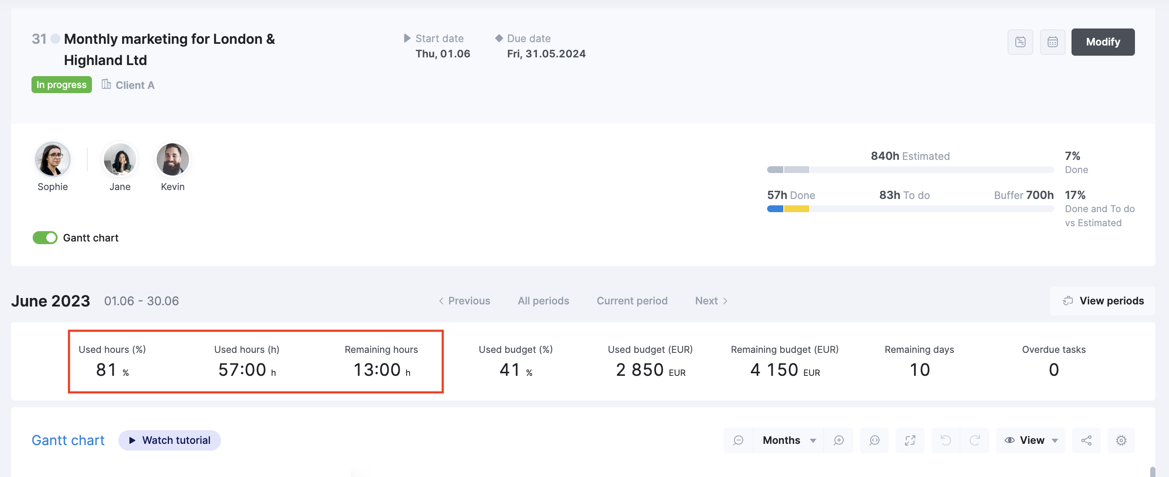
Task: Click the zoom-to-fit magnifier icon
Action: (x=874, y=440)
